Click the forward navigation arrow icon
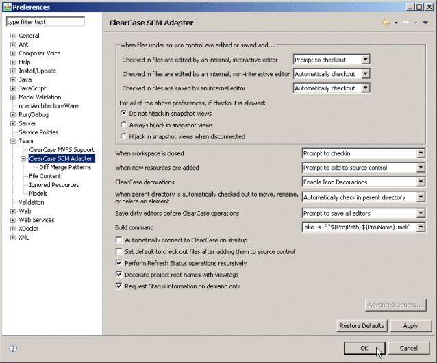Viewport: 437px width, 363px height. [405, 23]
